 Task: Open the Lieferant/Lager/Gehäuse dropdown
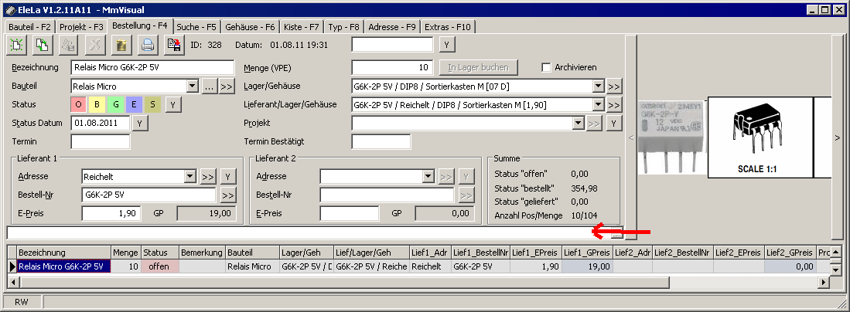598,104
